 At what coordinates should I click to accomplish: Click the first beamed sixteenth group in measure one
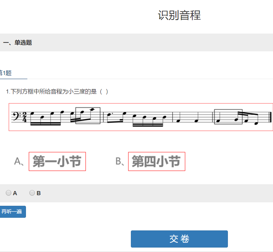point(46,117)
